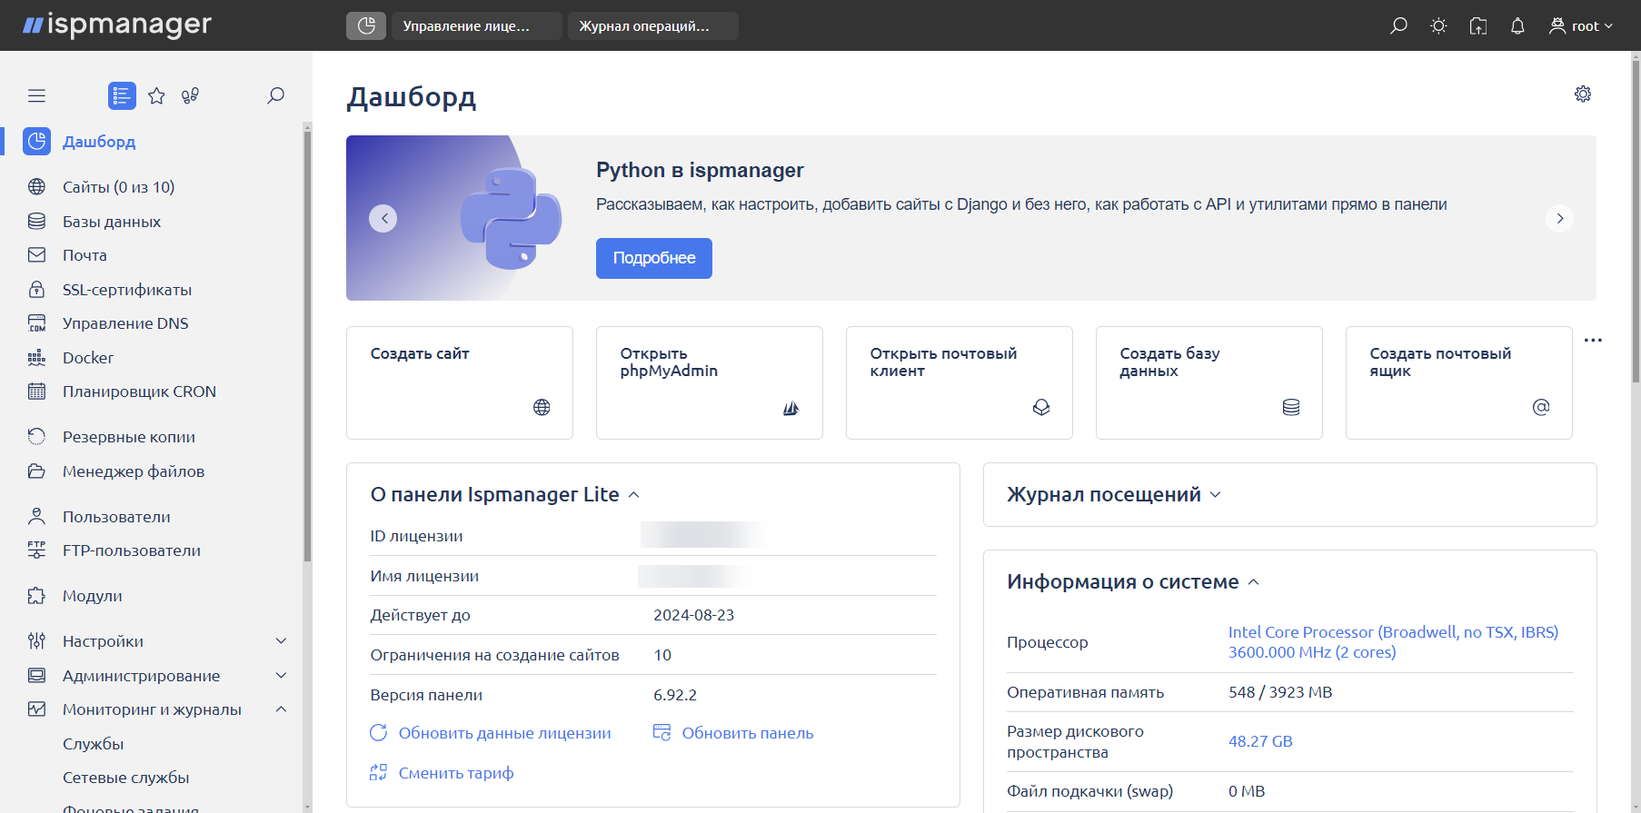Open the dashboard tab icon in top bar

366,25
